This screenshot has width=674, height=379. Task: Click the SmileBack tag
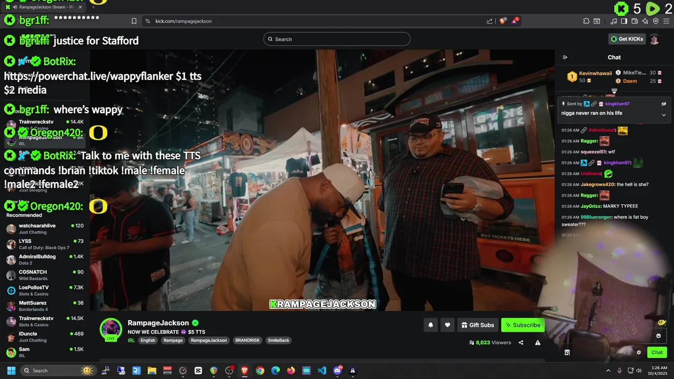(x=279, y=341)
